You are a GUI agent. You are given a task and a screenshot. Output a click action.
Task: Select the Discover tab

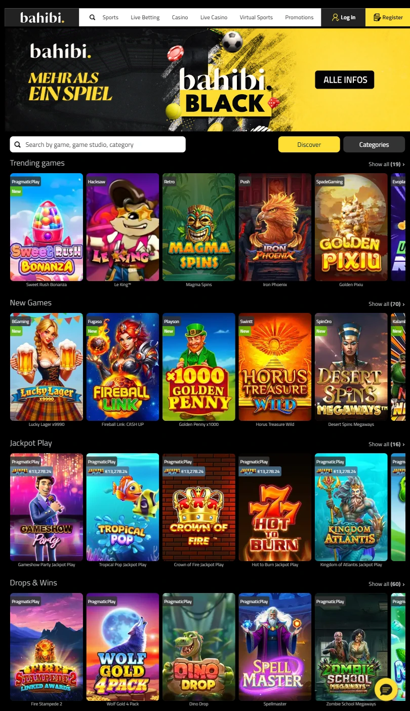point(309,144)
